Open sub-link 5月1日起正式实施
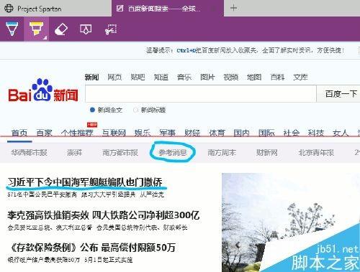Screen dimensions: 360x272 [x=109, y=260]
